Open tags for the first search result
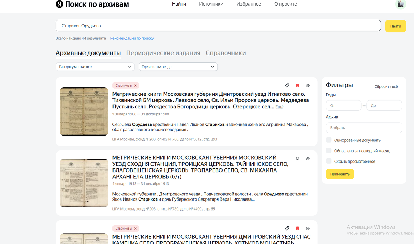 pyautogui.click(x=287, y=85)
